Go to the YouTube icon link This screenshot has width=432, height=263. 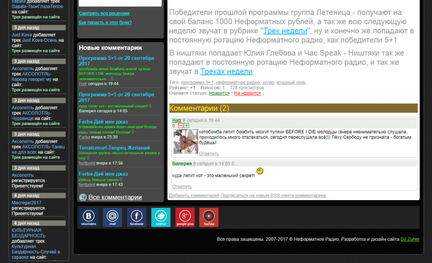pos(209,217)
